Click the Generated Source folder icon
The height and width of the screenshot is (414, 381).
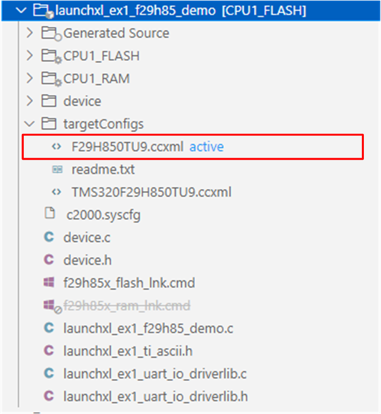tap(49, 33)
